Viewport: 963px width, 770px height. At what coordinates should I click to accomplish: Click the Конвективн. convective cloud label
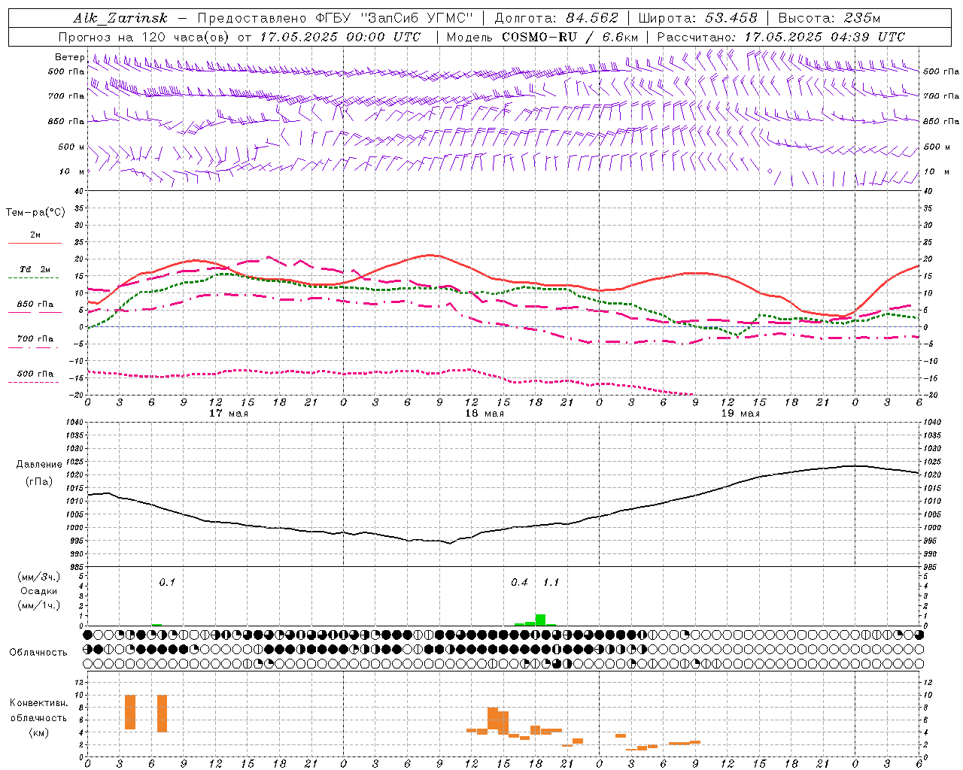pos(38,703)
